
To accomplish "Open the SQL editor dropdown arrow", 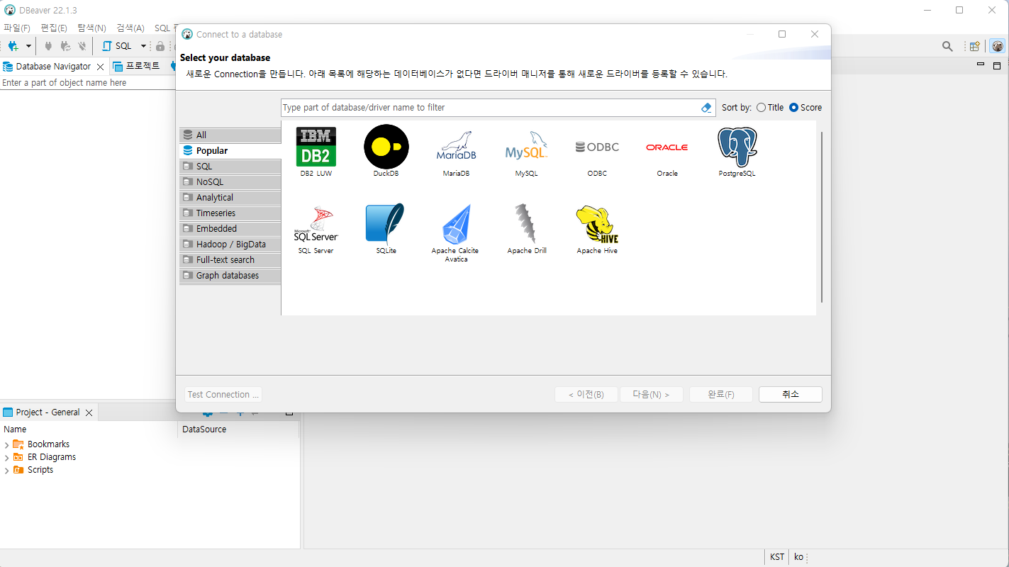I will 143,46.
